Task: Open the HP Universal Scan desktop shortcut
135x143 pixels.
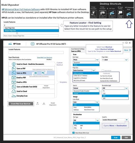Action: pos(129,14)
